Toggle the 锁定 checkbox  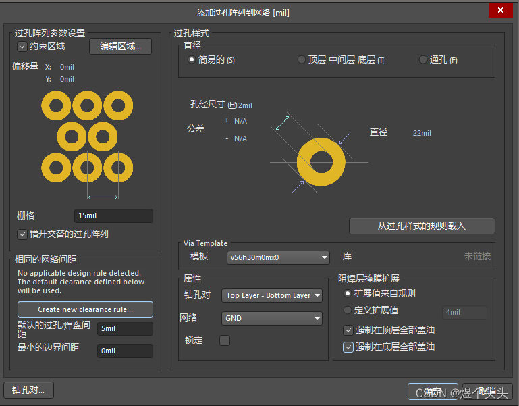[x=225, y=340]
